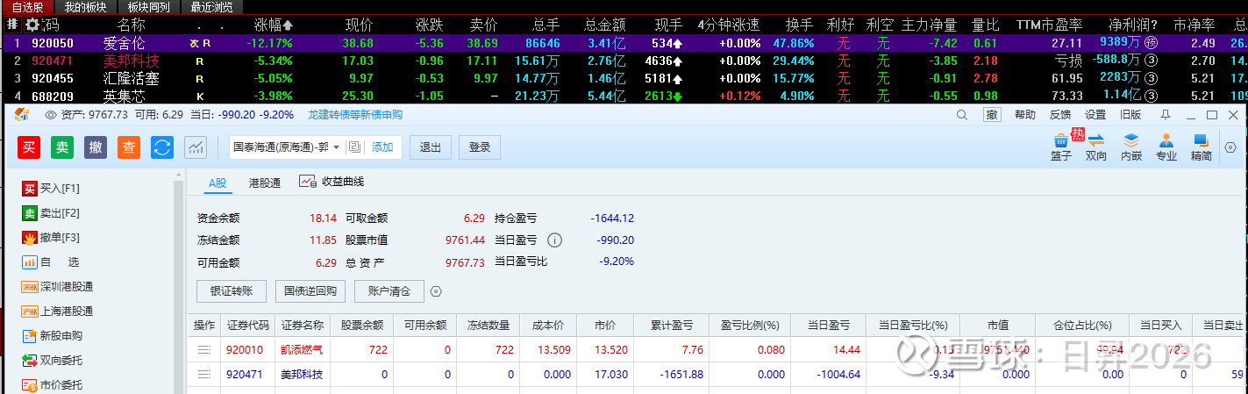Switch to 专业 professional mode icon
The image size is (1248, 394).
pyautogui.click(x=1166, y=147)
